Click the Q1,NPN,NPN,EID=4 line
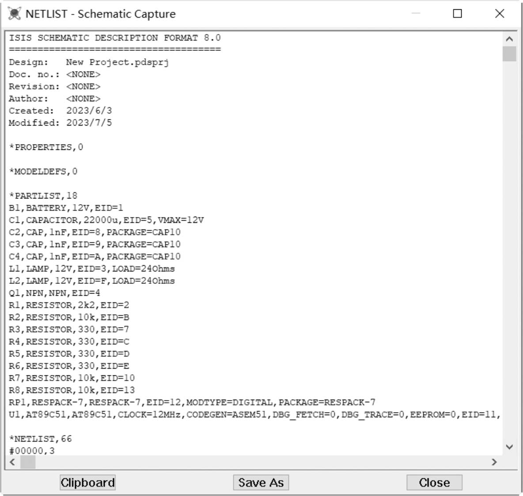Screen dimensions: 523x496 54,293
